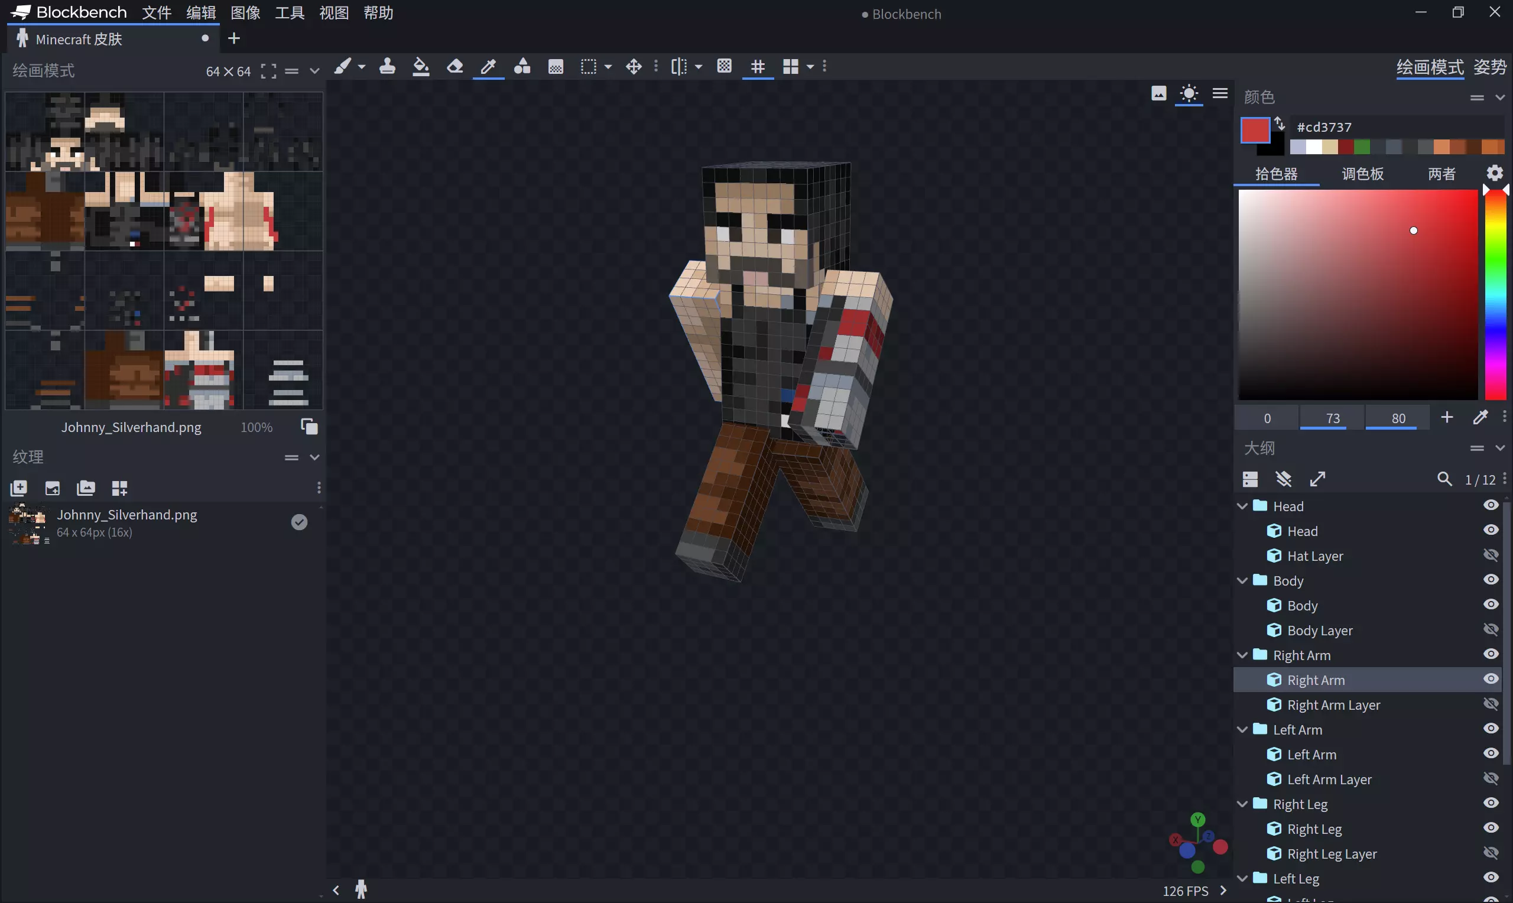Show the Hat Layer cube
This screenshot has width=1513, height=903.
click(1491, 555)
